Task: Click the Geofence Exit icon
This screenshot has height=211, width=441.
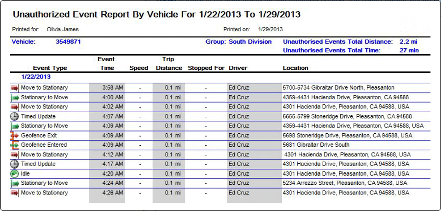Action: [x=15, y=136]
